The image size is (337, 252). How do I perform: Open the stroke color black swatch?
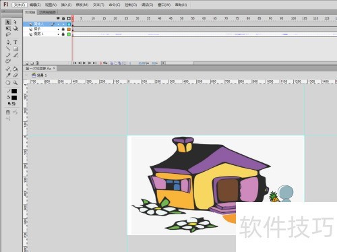14,91
